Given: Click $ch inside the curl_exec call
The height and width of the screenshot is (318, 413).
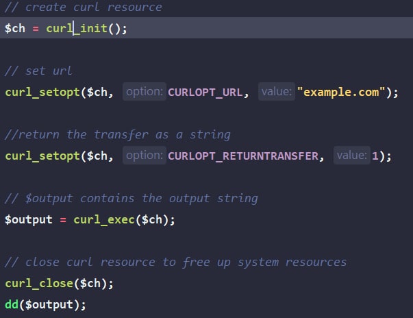Looking at the screenshot, I should [x=152, y=220].
